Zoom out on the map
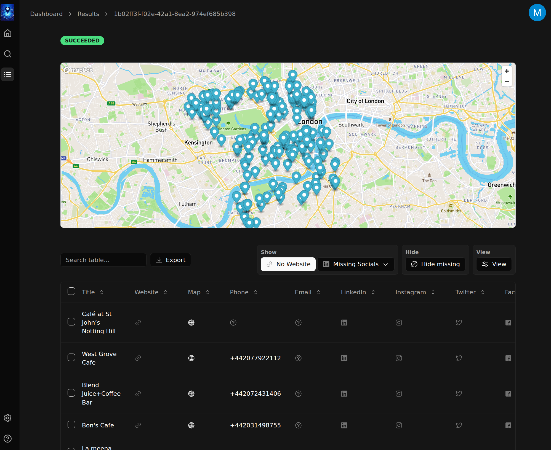This screenshot has width=551, height=450. pyautogui.click(x=507, y=81)
